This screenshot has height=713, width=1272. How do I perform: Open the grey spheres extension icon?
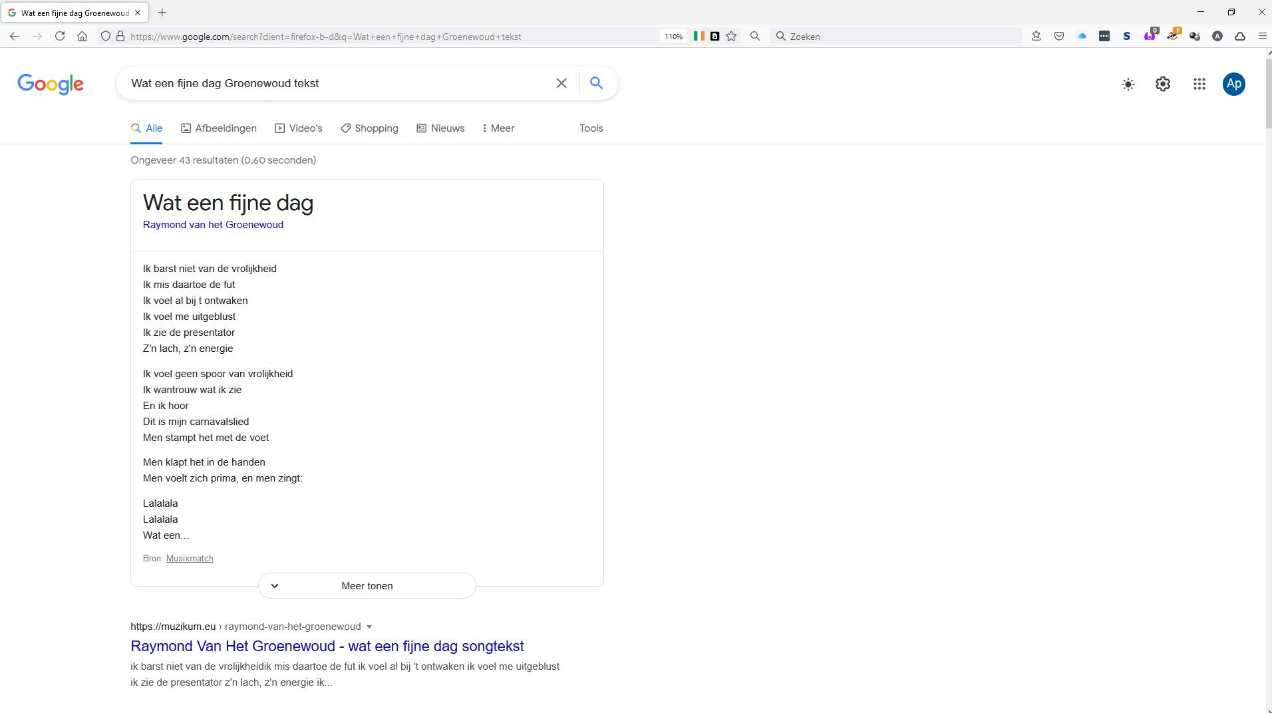coord(1195,37)
